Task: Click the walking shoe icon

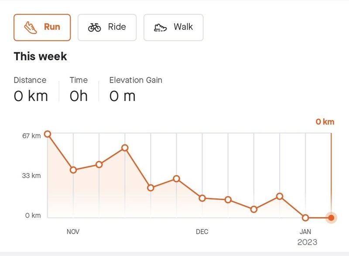Action: click(161, 27)
